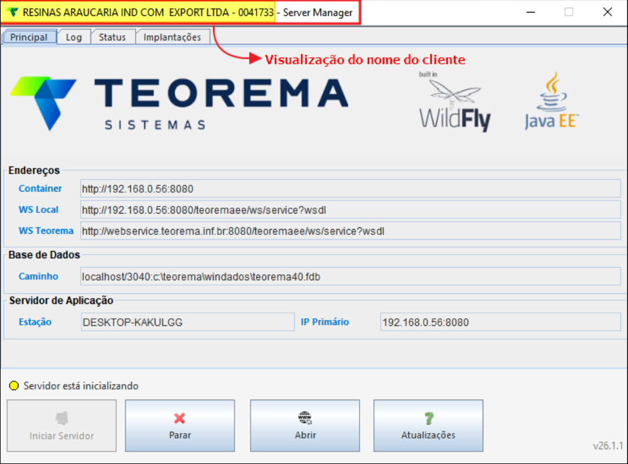Viewport: 628px width, 464px height.
Task: Maximize the Server Manager window
Action: coord(568,12)
